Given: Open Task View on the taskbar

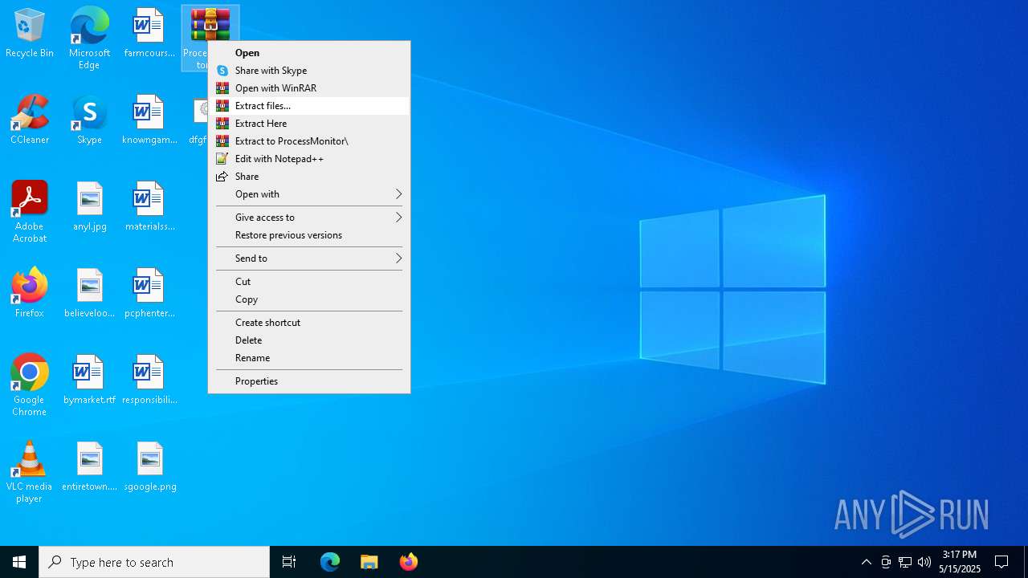Looking at the screenshot, I should pos(289,562).
